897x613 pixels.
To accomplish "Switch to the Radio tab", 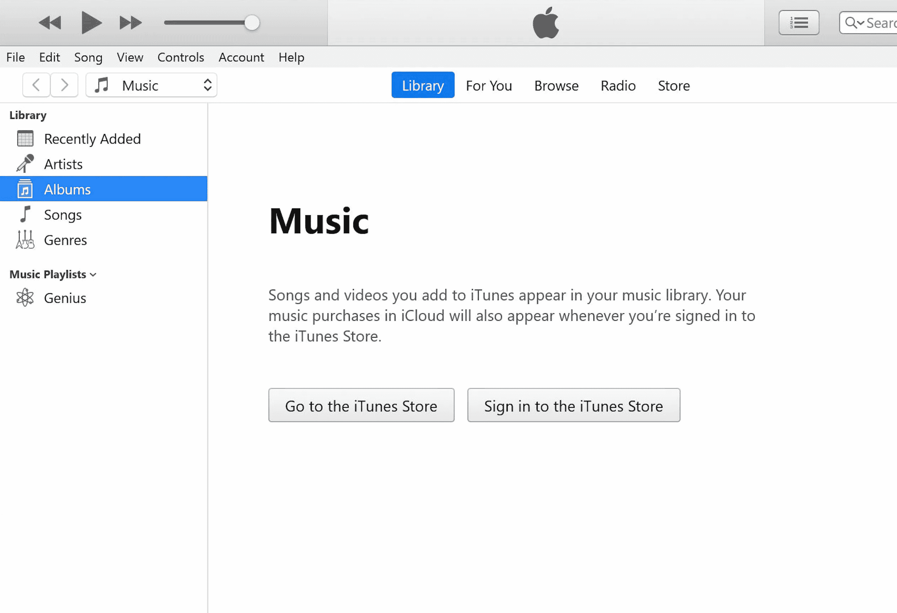I will 618,85.
